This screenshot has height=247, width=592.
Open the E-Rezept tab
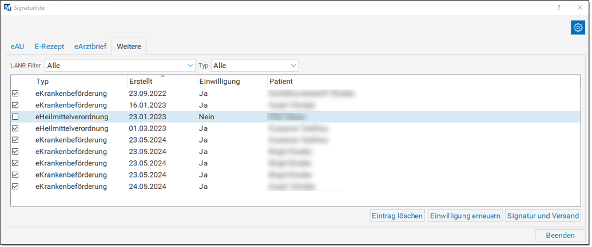coord(49,47)
